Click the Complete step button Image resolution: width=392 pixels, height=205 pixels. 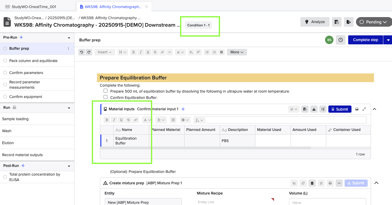365,40
